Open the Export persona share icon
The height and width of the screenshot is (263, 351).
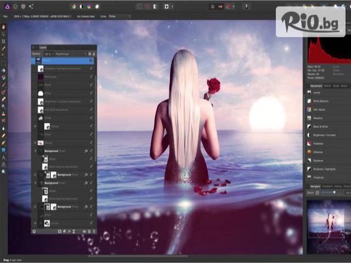point(31,7)
